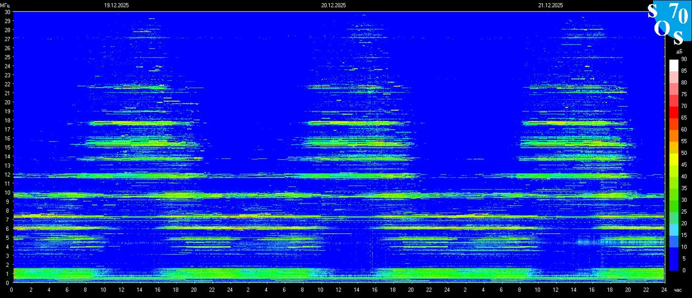Click the 30 MHz frequency tick label
The height and width of the screenshot is (298, 692).
(x=7, y=12)
